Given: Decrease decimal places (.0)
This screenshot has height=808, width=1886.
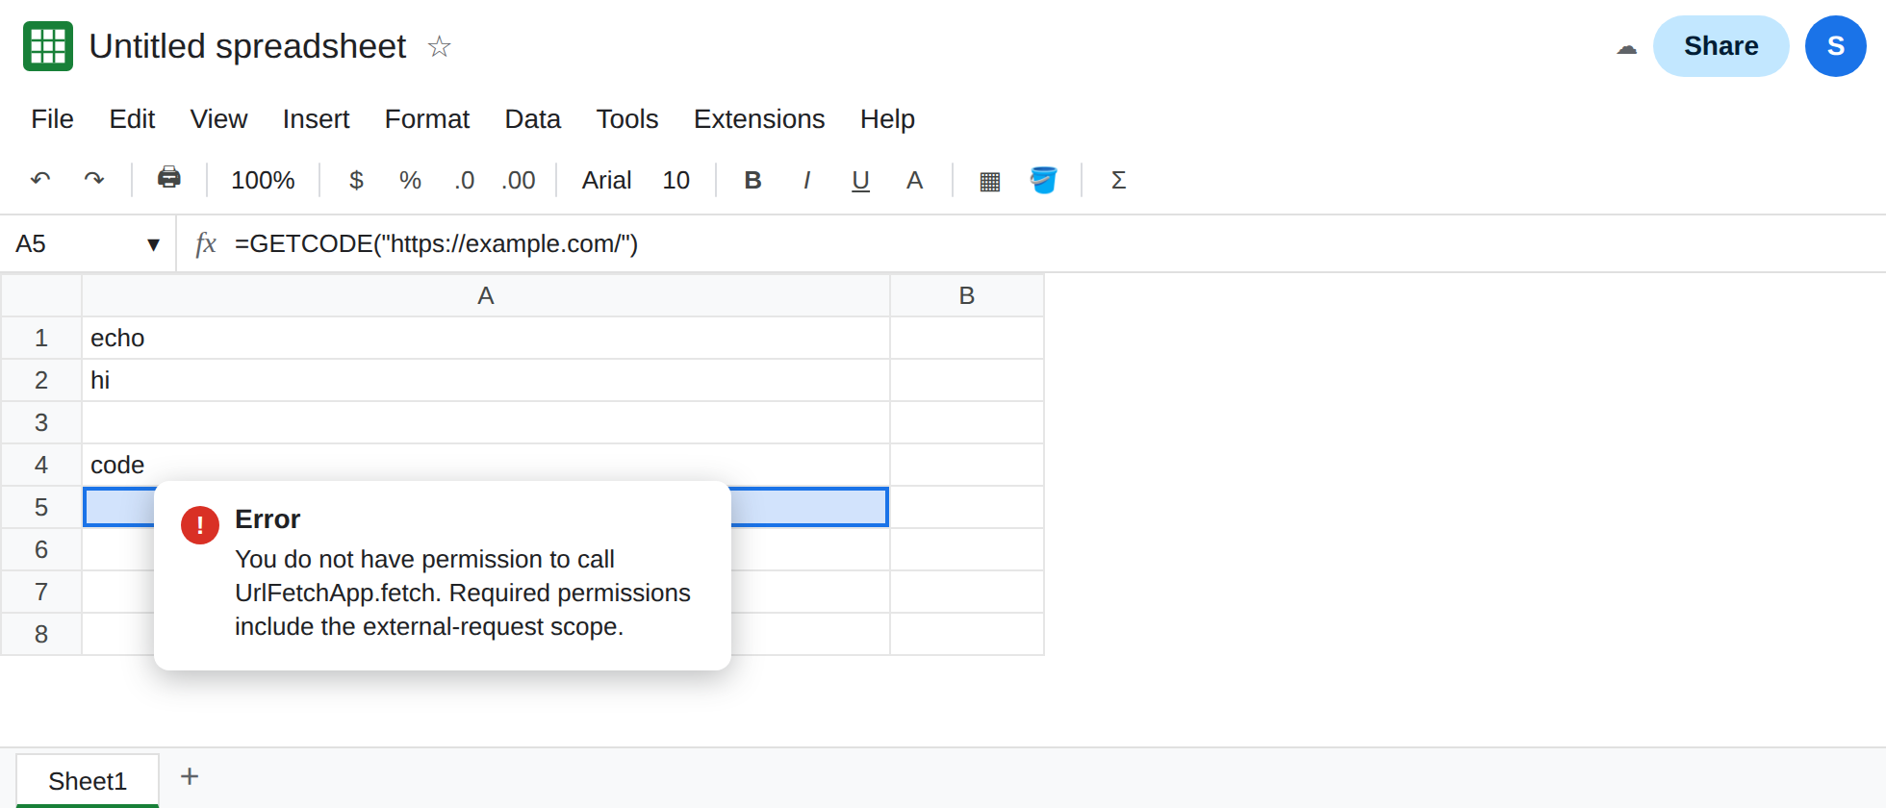Looking at the screenshot, I should point(465,180).
